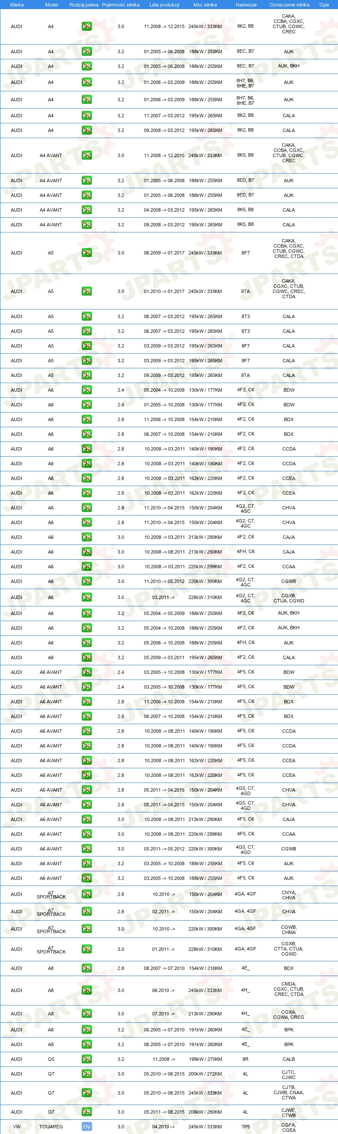Click the Moc silnika column header
338x1134 pixels.
coord(205,5)
